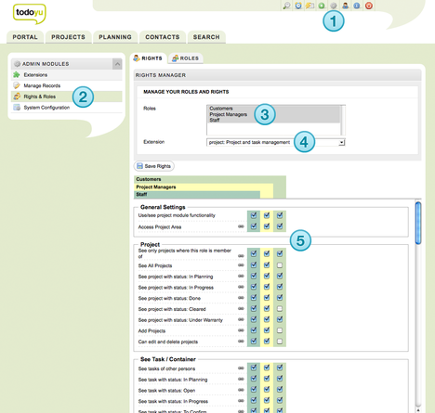The height and width of the screenshot is (413, 435).
Task: Click the 'General Settings' group heading
Action: [x=163, y=207]
